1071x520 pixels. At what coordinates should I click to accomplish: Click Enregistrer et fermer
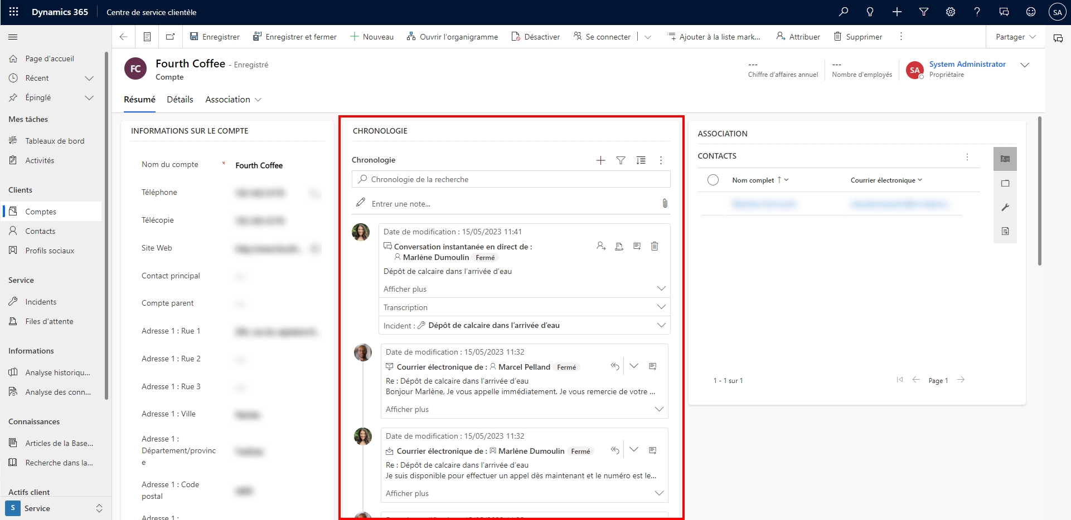295,37
